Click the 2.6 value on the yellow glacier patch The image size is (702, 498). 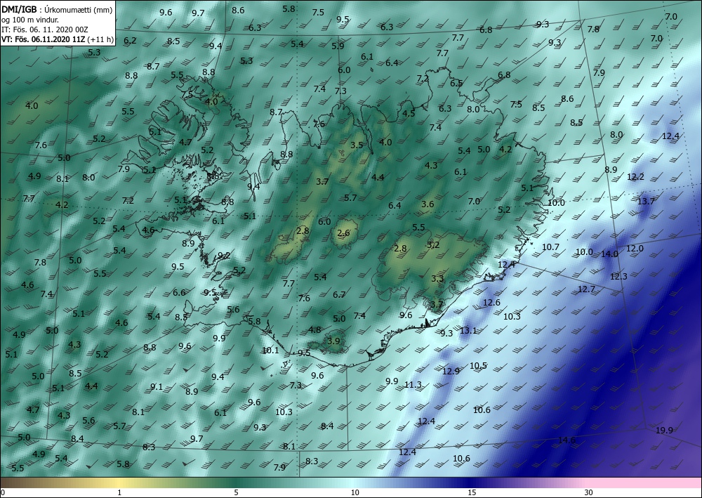pos(343,233)
